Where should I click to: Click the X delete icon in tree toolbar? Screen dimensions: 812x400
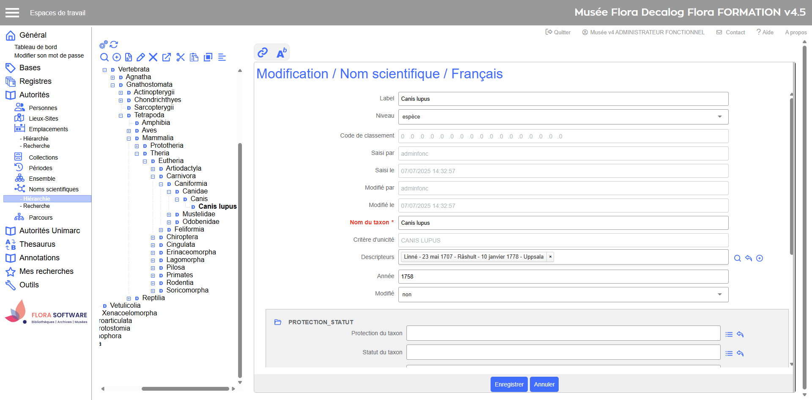coord(153,57)
